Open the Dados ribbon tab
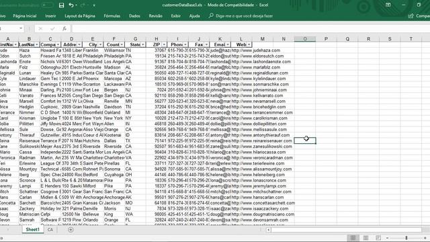 click(x=134, y=16)
